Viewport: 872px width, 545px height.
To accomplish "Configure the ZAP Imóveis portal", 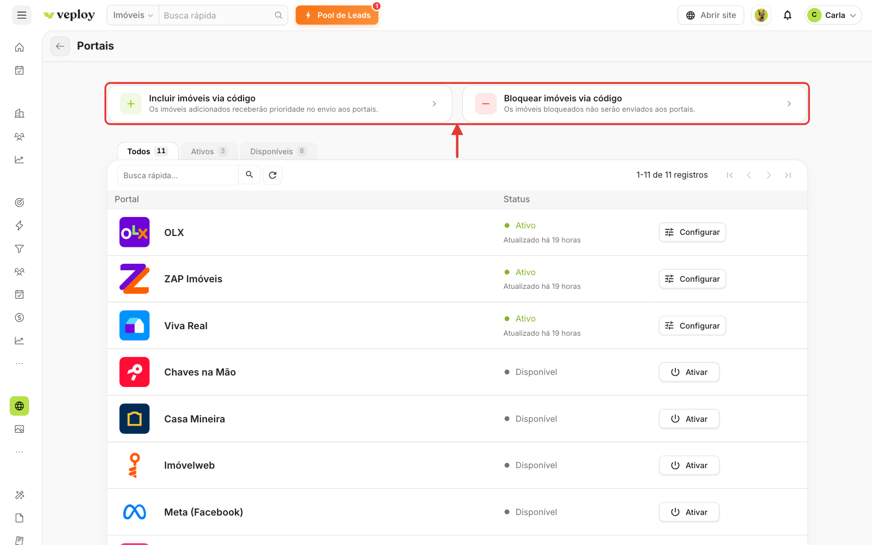I will 692,279.
